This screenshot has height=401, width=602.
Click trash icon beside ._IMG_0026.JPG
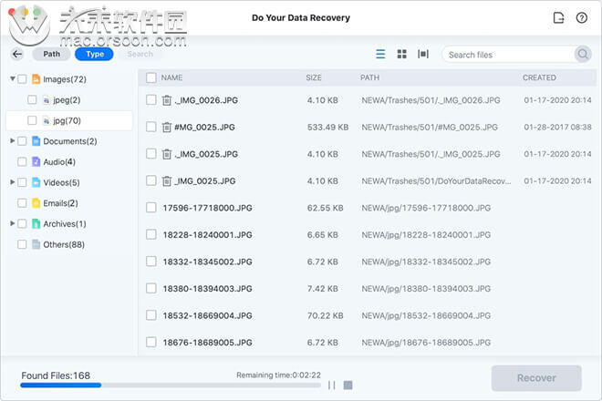[166, 100]
